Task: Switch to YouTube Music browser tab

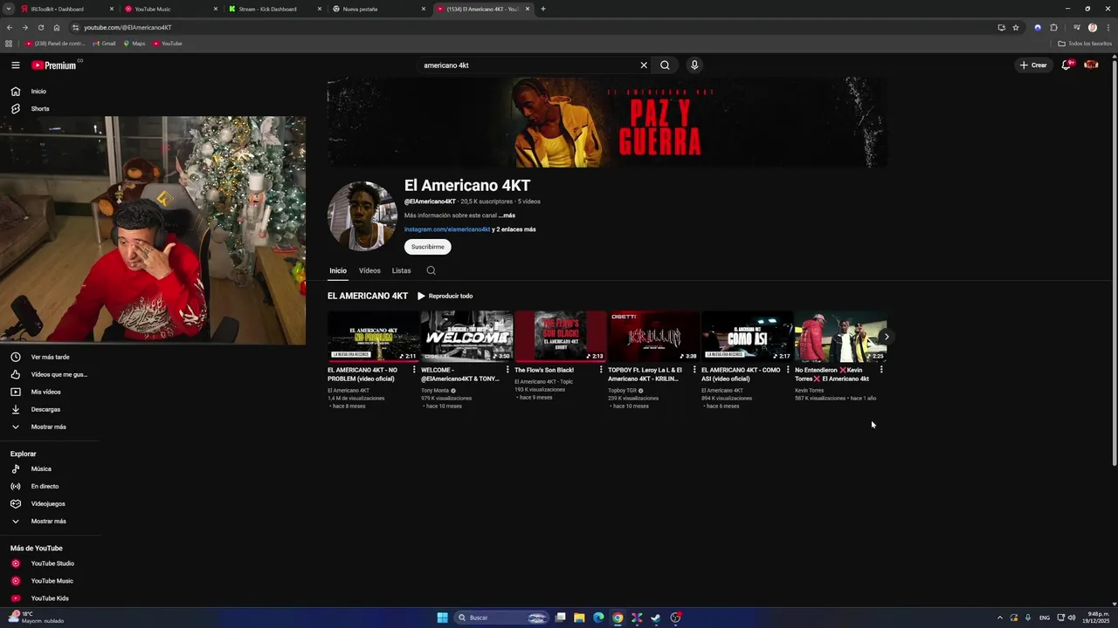Action: (170, 9)
